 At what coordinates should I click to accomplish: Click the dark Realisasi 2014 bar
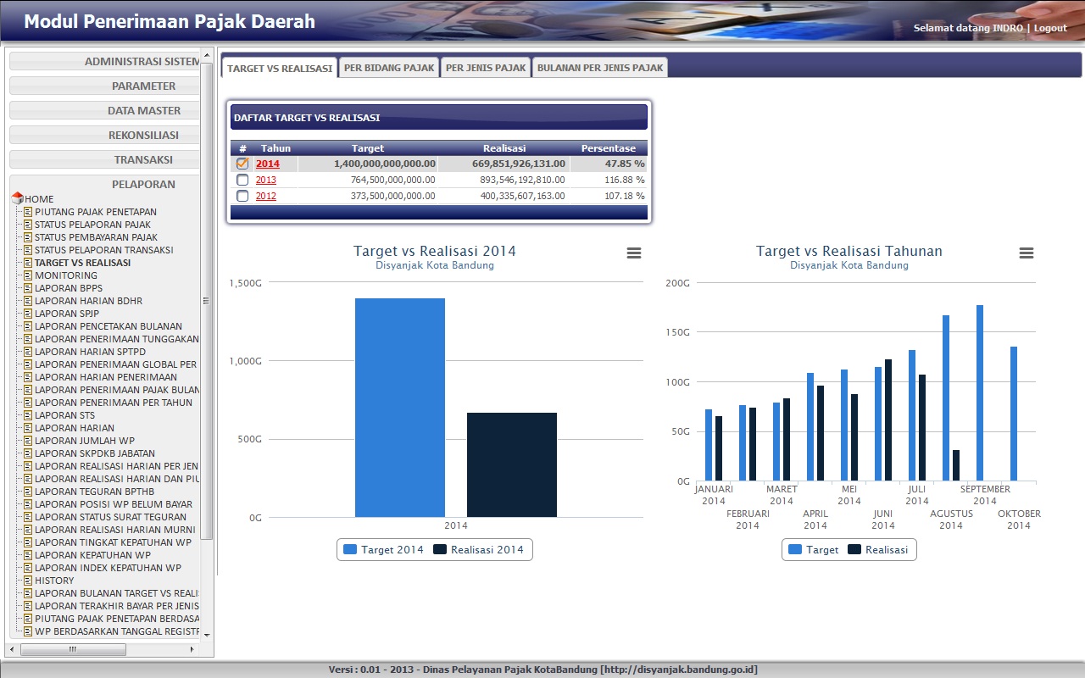(512, 464)
